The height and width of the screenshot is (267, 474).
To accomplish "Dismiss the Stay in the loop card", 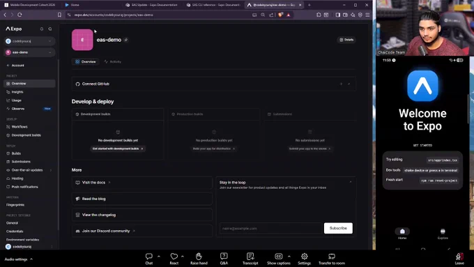I will (351, 182).
